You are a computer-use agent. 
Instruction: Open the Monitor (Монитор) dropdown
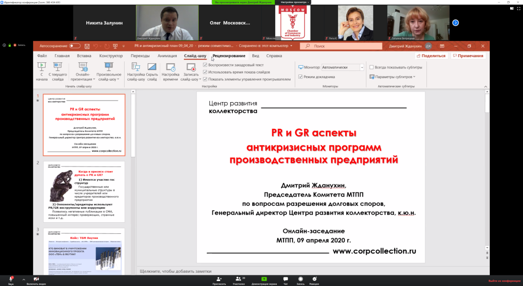click(x=343, y=67)
